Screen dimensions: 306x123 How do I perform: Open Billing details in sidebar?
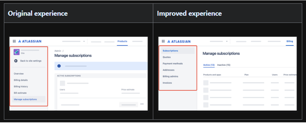(21, 80)
